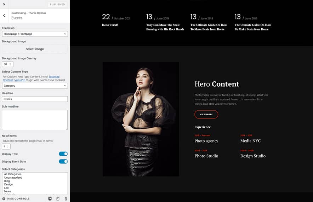The height and width of the screenshot is (202, 313).
Task: Select All Categories in the list
Action: click(x=13, y=174)
